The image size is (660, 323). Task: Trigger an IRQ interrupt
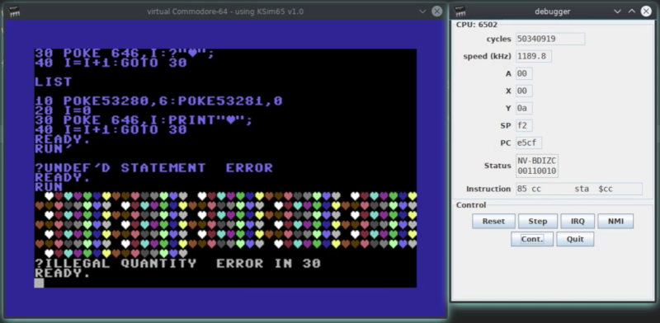(577, 221)
